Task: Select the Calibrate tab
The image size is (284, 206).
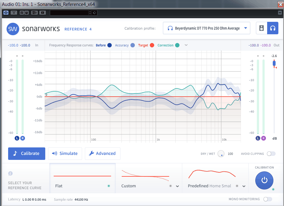Action: tap(27, 154)
